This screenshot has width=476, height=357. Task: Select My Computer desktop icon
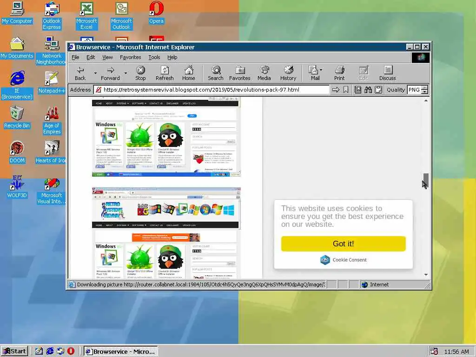[17, 13]
